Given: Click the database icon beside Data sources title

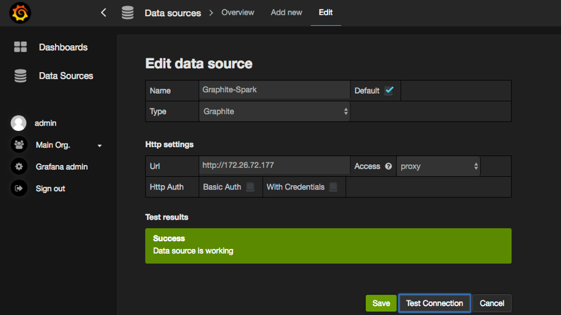Looking at the screenshot, I should (127, 13).
